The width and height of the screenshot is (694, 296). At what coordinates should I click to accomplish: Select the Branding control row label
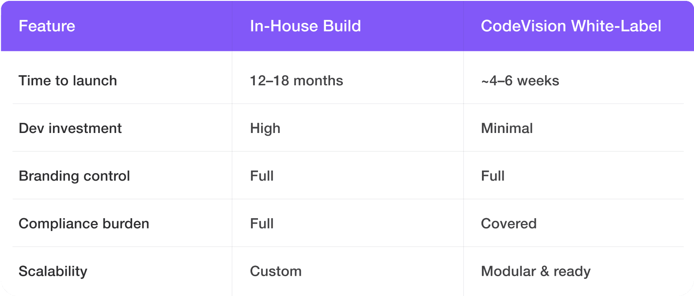coord(74,176)
